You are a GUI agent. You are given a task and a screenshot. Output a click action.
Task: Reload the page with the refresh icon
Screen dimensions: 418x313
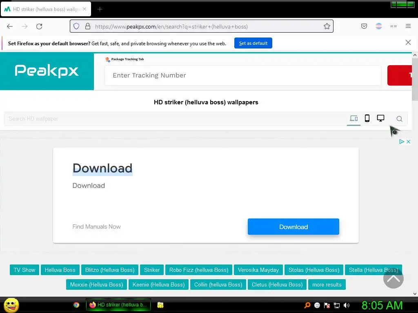pyautogui.click(x=39, y=26)
